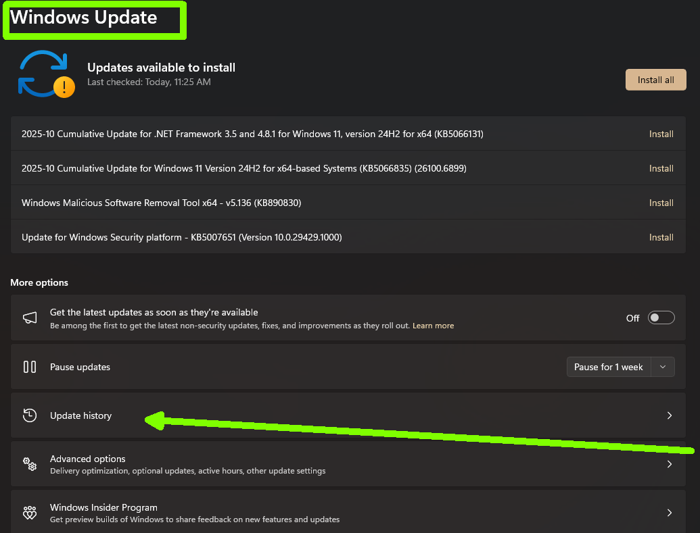Screen dimensions: 700x533
Task: Click the More options heading
Action: click(39, 282)
